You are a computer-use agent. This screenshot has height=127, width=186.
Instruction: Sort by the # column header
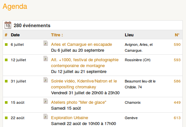[x=6, y=35]
